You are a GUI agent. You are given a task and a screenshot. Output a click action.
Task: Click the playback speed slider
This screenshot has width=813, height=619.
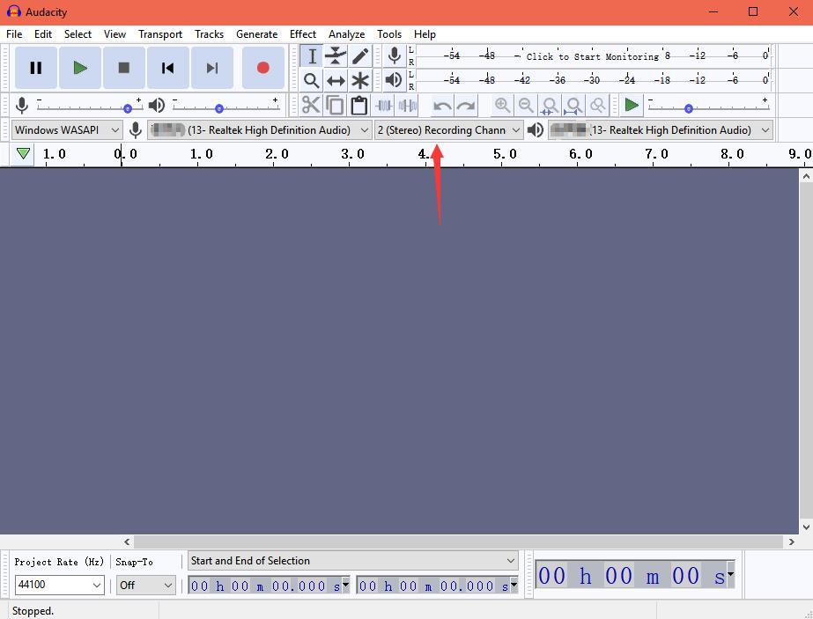click(708, 107)
